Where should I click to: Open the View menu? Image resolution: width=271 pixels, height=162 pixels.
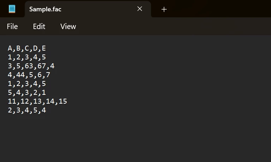pyautogui.click(x=68, y=27)
